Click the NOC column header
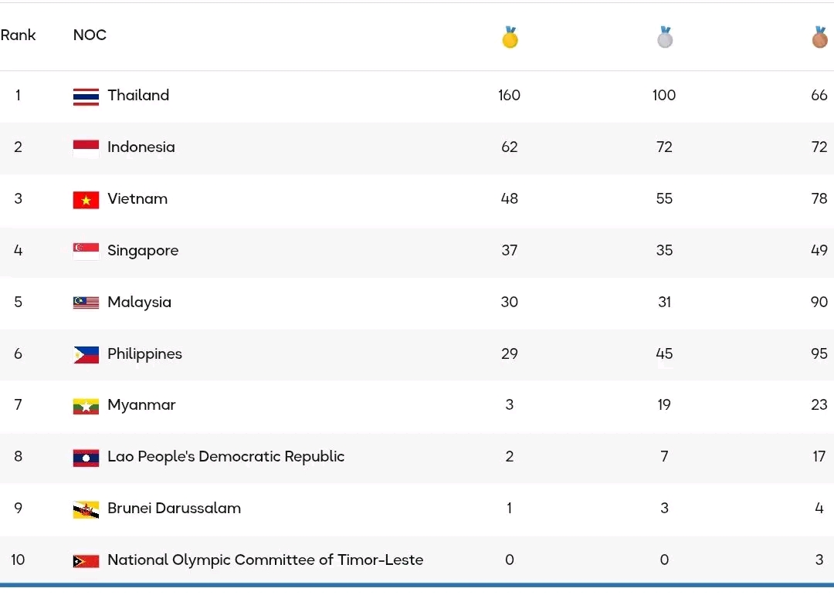Viewport: 834px width, 595px height. coord(90,35)
